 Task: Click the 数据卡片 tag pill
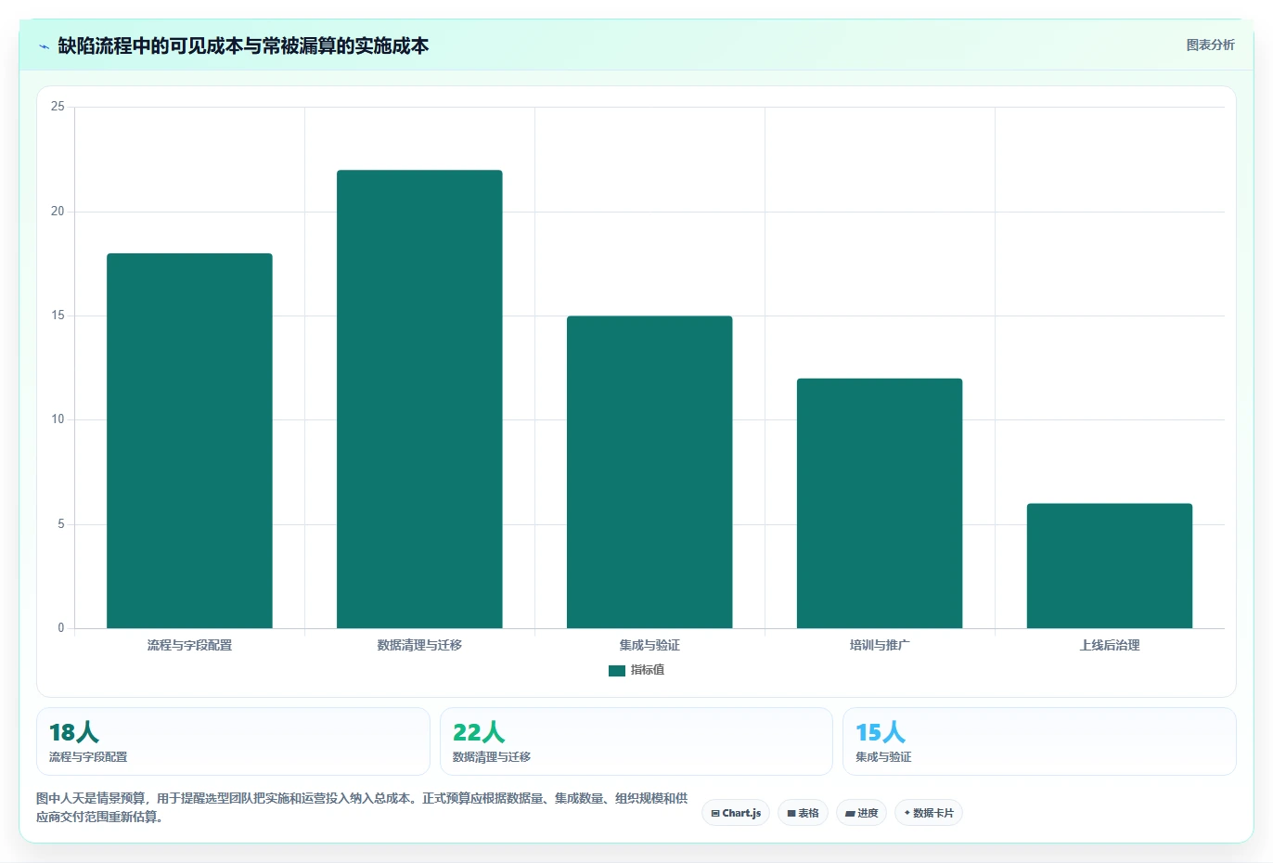click(x=928, y=813)
